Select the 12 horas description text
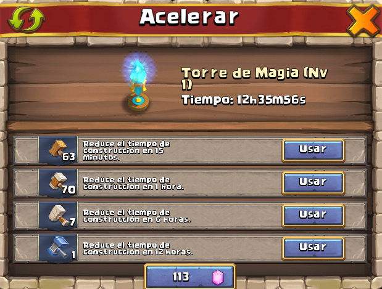 pyautogui.click(x=138, y=248)
